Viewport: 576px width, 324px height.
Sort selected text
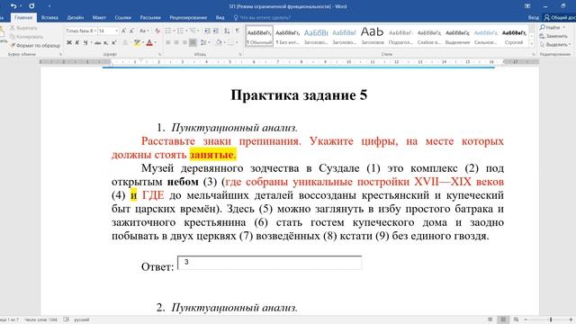click(x=227, y=31)
